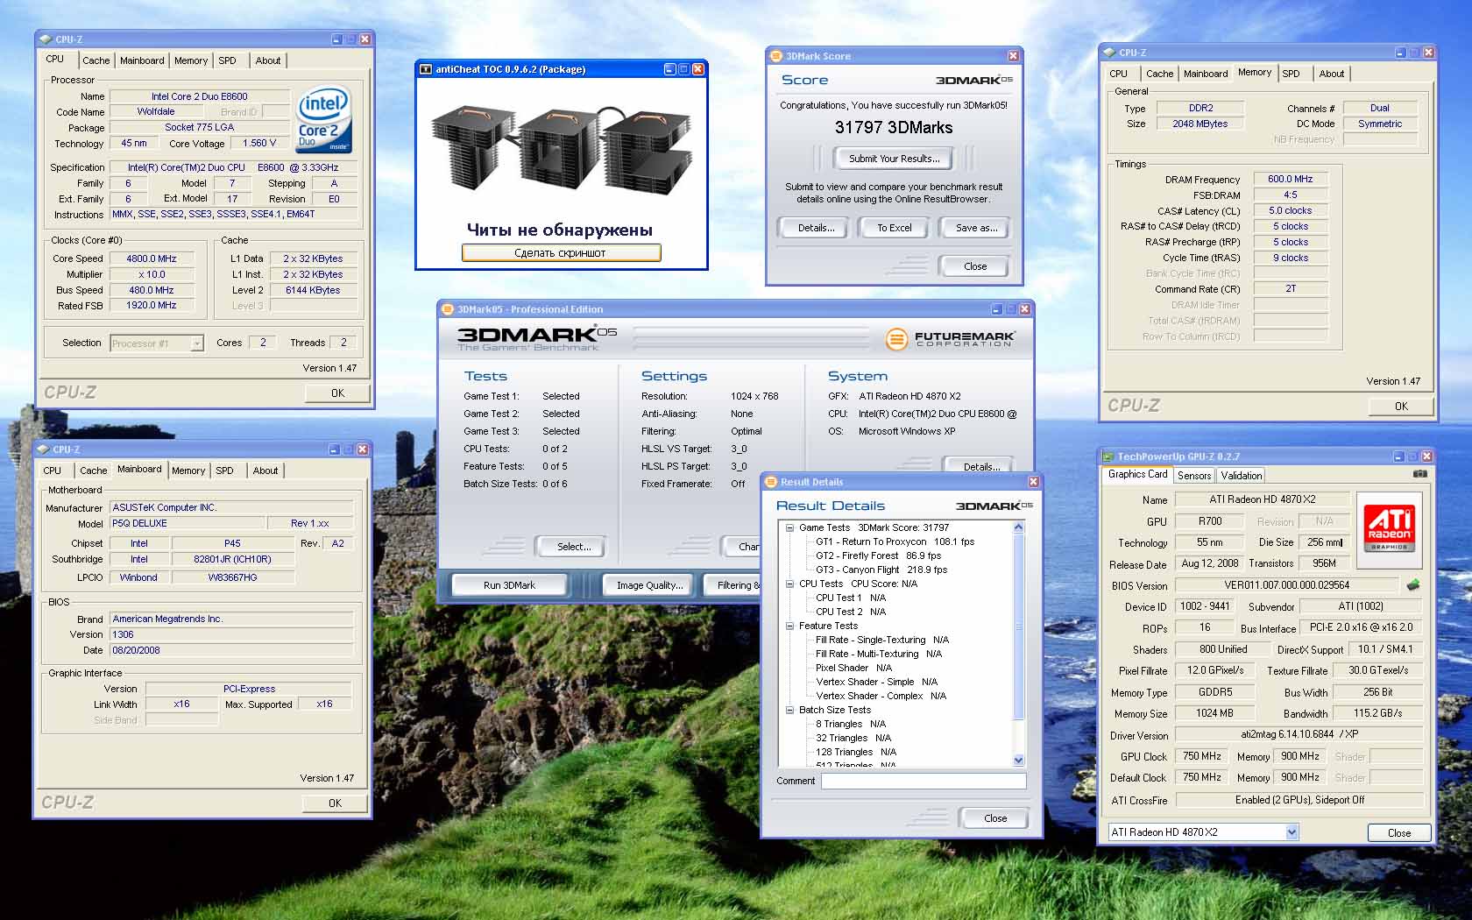
Task: Click the P5Q DELUXE model field
Action: click(187, 523)
